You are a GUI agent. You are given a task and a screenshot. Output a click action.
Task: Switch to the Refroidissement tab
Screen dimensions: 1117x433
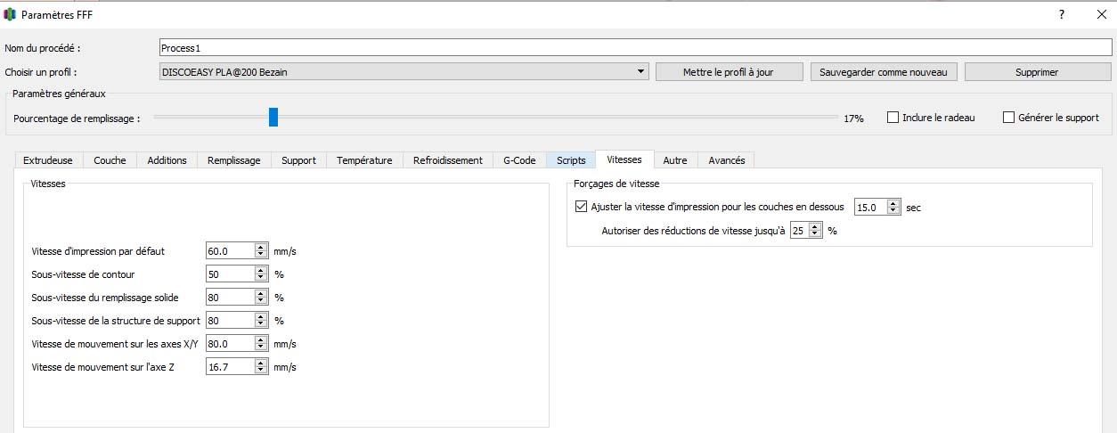tap(447, 160)
